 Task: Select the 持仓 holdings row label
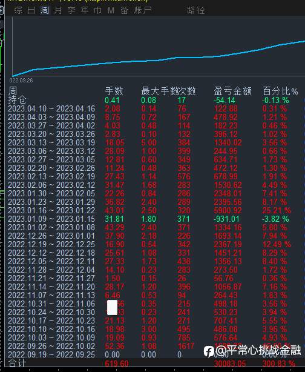[x=17, y=99]
